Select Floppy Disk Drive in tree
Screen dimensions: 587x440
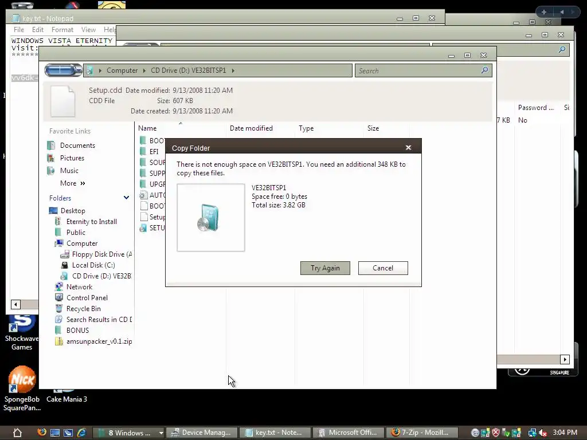(102, 254)
